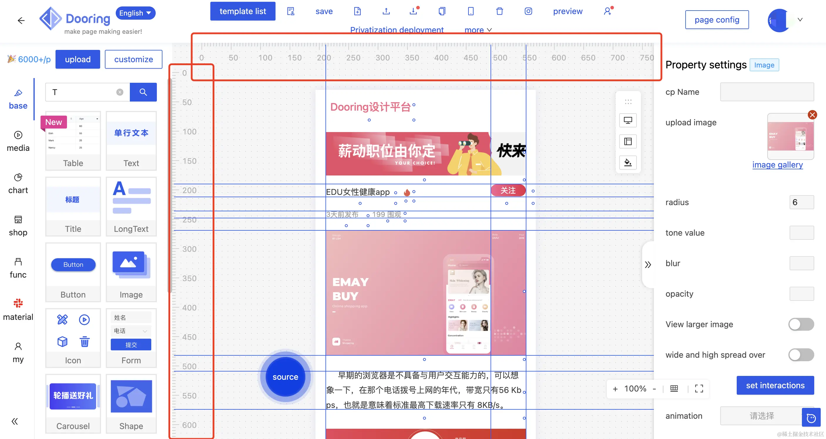Select the LongText component thumbnail
The height and width of the screenshot is (439, 826).
click(x=131, y=206)
